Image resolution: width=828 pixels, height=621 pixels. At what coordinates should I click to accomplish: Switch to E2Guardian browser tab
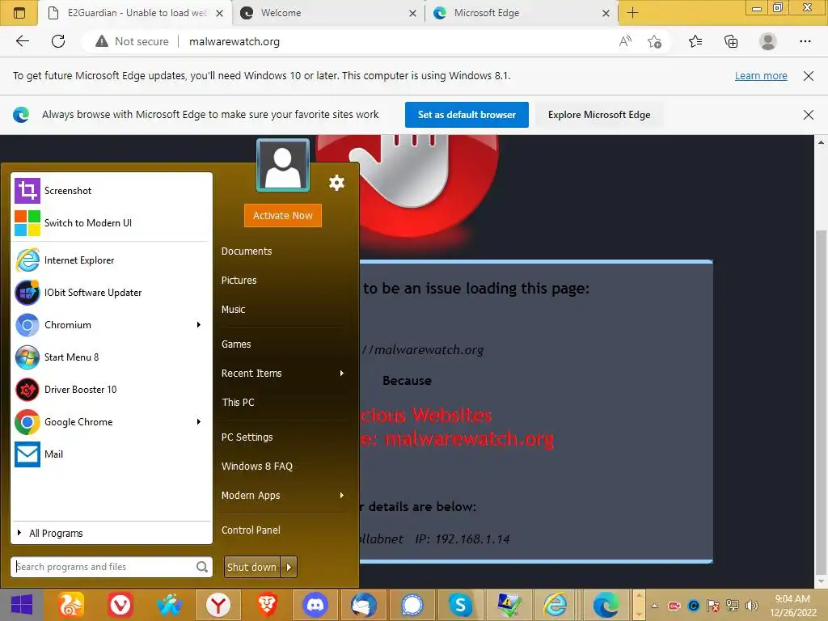click(x=135, y=13)
